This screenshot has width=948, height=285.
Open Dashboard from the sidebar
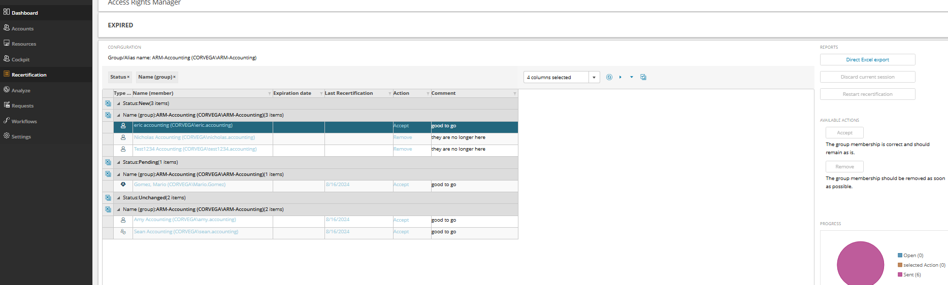(x=24, y=13)
